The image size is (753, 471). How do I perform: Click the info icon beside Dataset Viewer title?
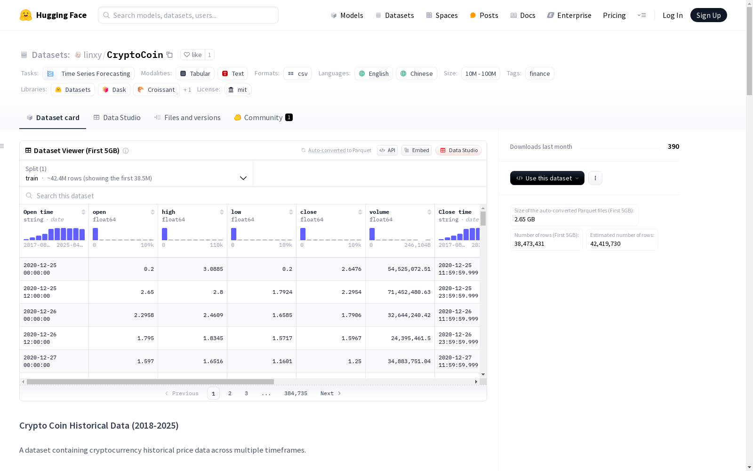pos(126,151)
